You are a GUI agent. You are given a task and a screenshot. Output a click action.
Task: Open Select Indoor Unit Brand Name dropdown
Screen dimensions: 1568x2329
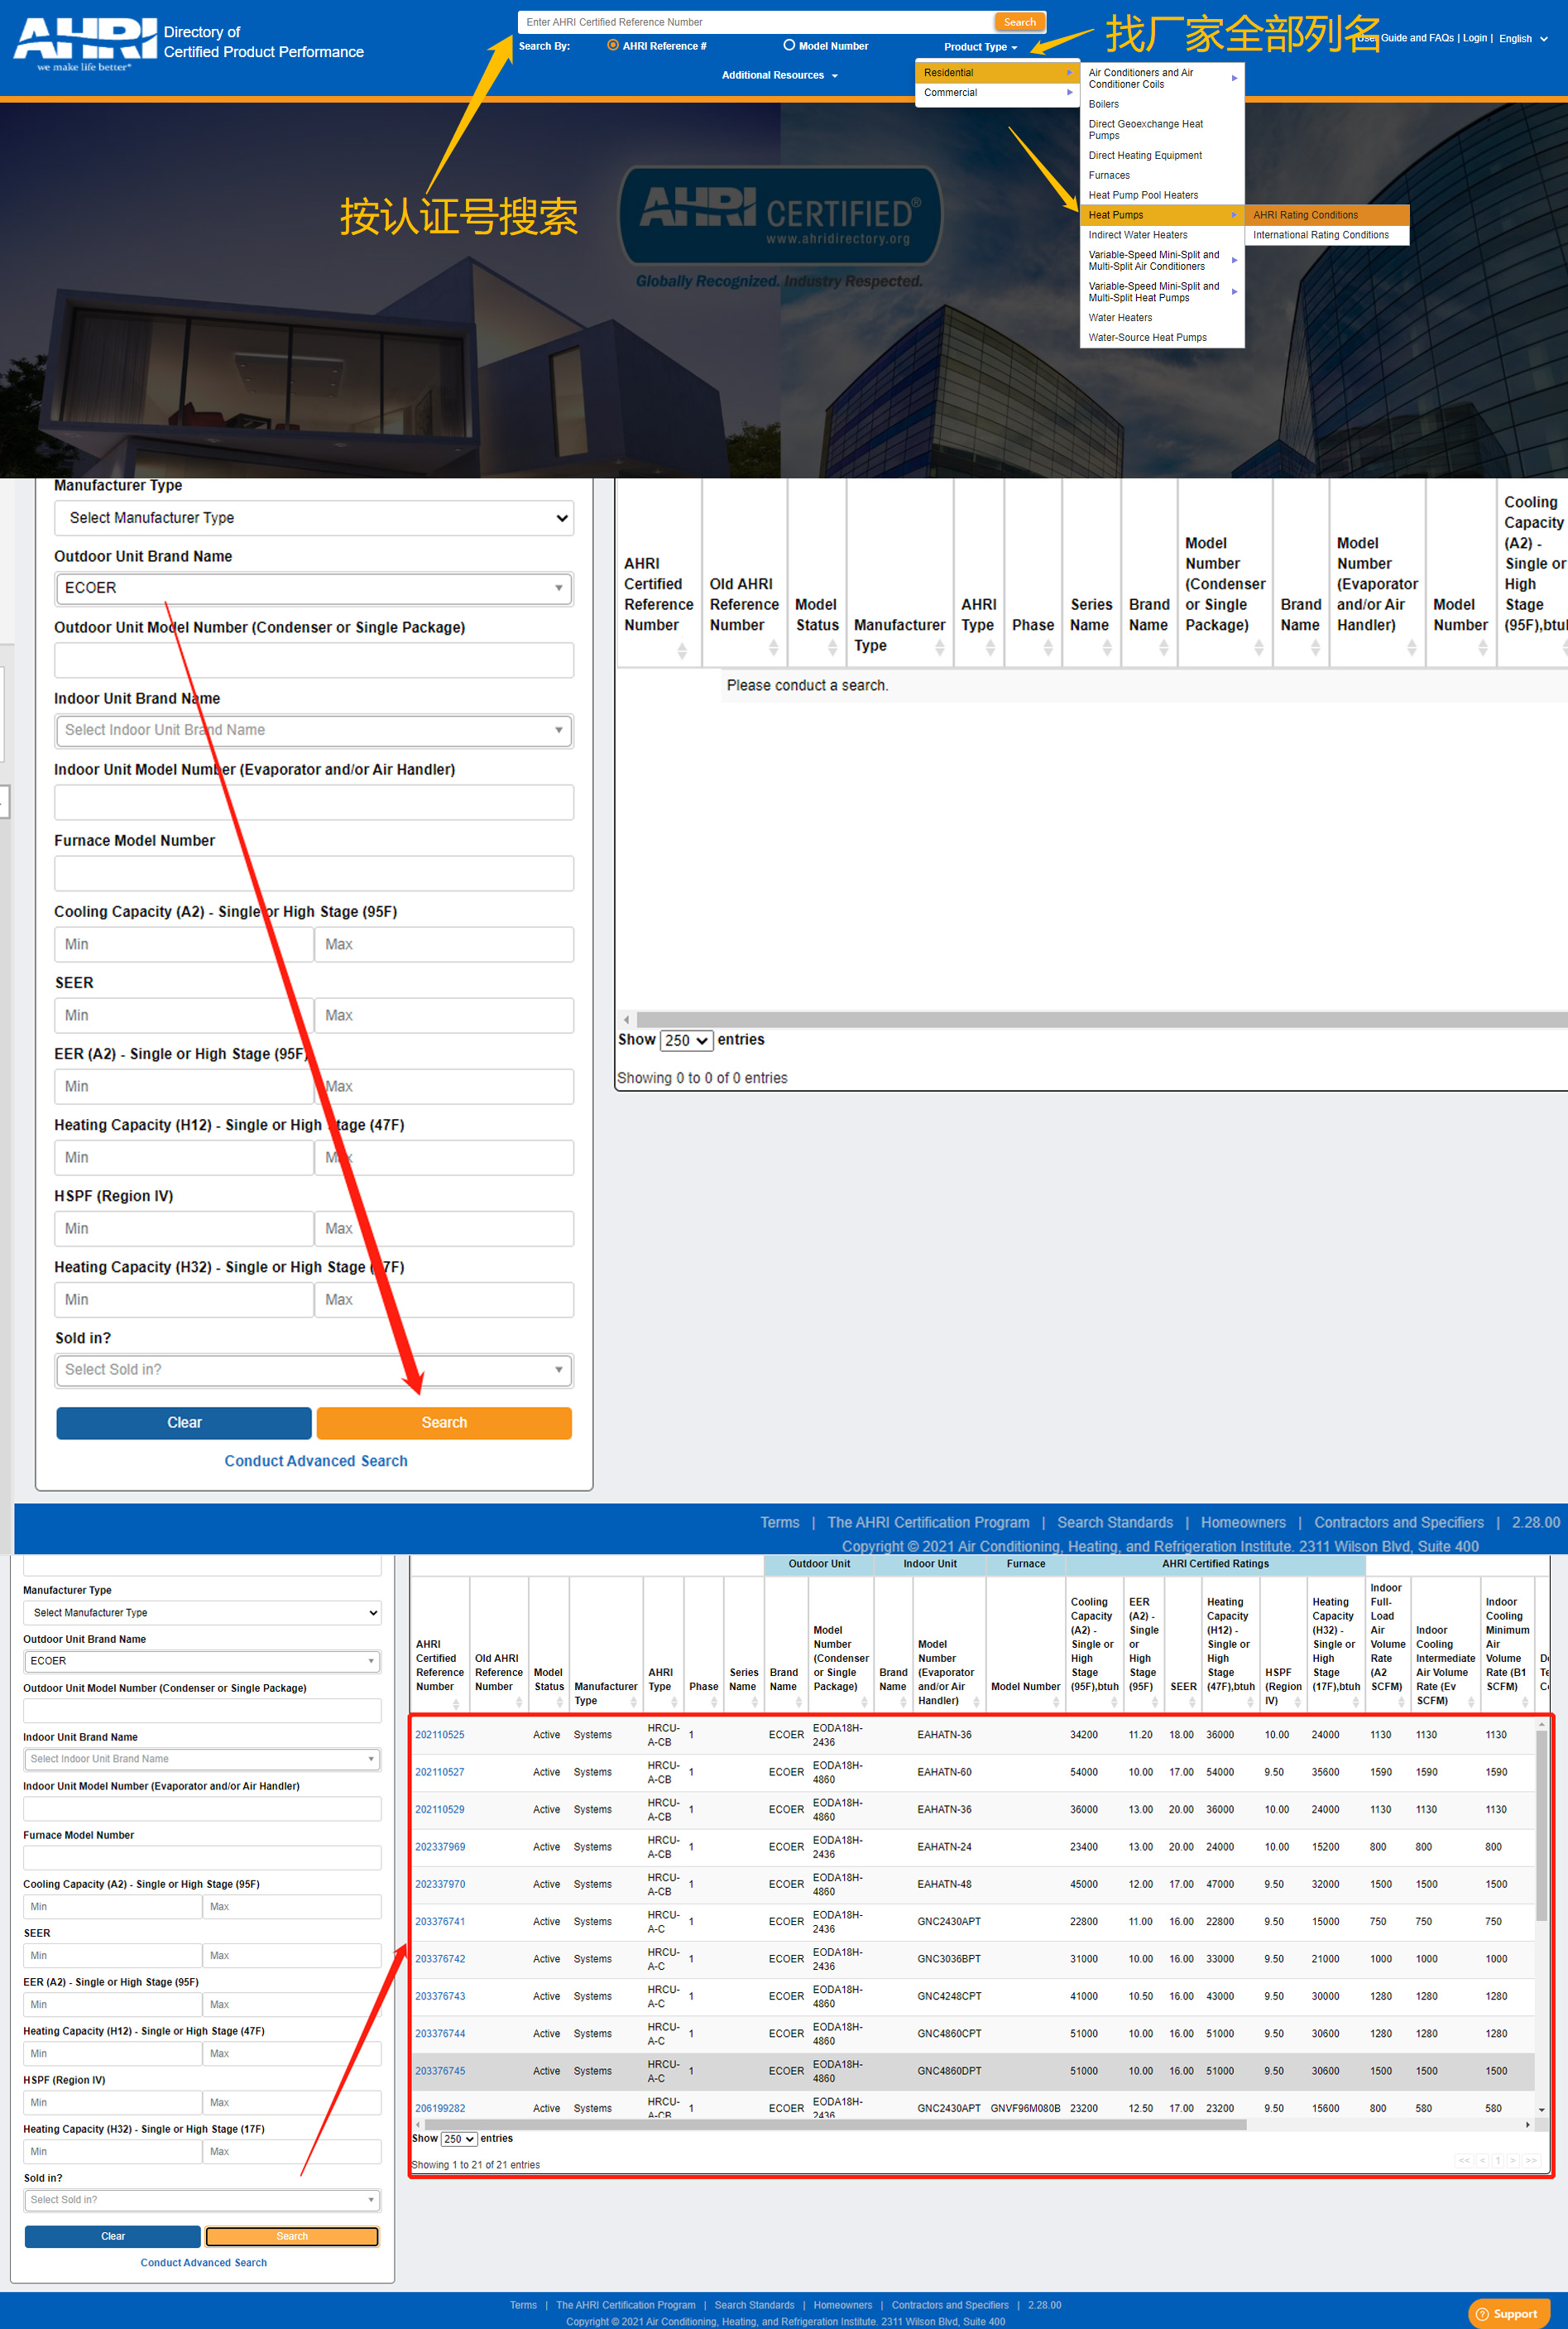[x=314, y=730]
